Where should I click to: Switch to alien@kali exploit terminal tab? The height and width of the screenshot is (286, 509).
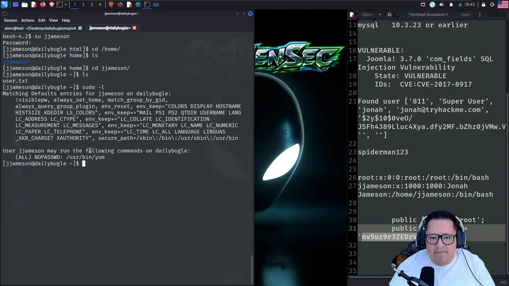[40, 28]
